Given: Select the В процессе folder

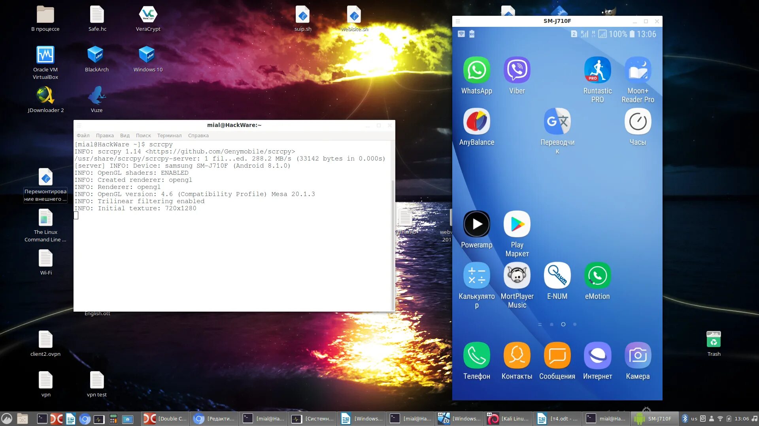Looking at the screenshot, I should coord(45,19).
